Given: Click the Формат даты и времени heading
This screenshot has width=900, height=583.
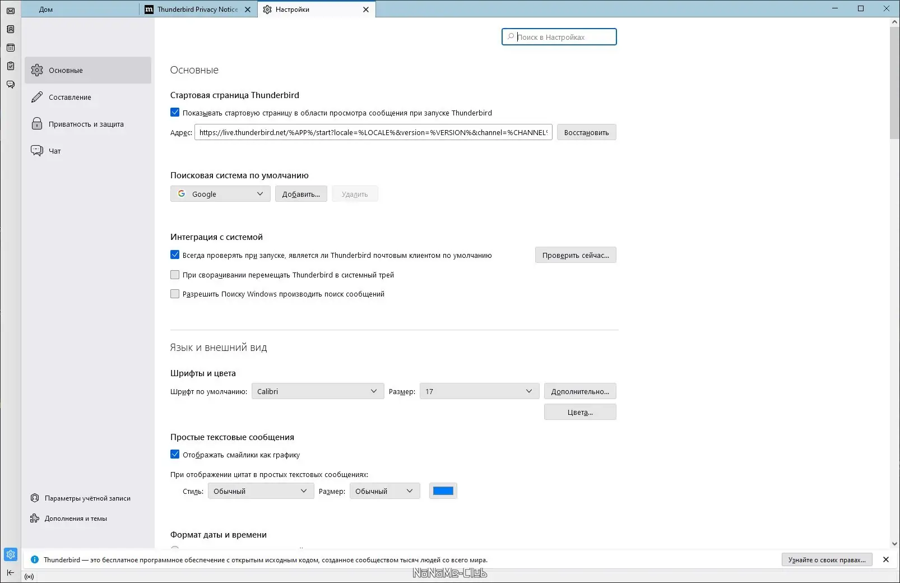Looking at the screenshot, I should point(219,535).
